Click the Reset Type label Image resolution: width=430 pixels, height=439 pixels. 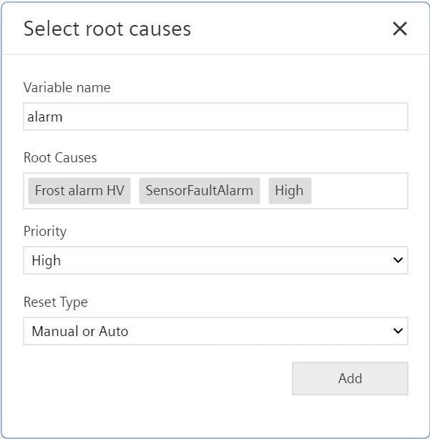tap(56, 302)
